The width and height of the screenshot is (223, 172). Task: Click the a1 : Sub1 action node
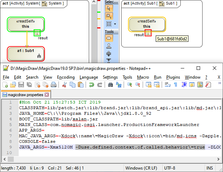tap(26, 53)
